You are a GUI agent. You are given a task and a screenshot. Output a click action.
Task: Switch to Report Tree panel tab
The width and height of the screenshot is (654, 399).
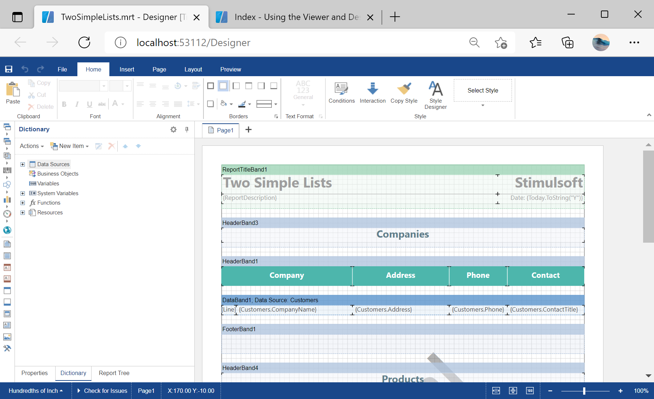point(114,373)
